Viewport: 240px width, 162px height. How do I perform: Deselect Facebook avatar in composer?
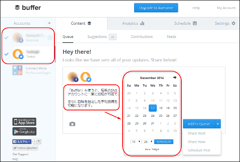click(x=73, y=77)
